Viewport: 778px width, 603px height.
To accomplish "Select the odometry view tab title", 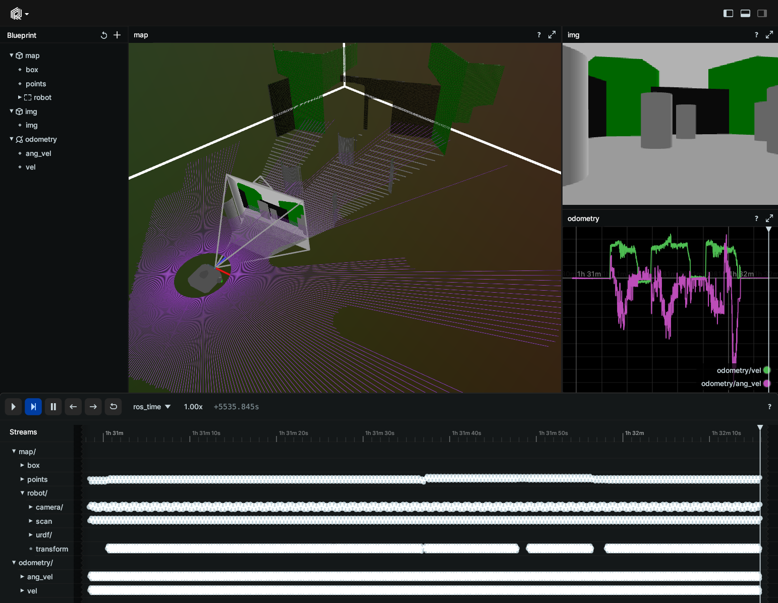I will [x=583, y=218].
